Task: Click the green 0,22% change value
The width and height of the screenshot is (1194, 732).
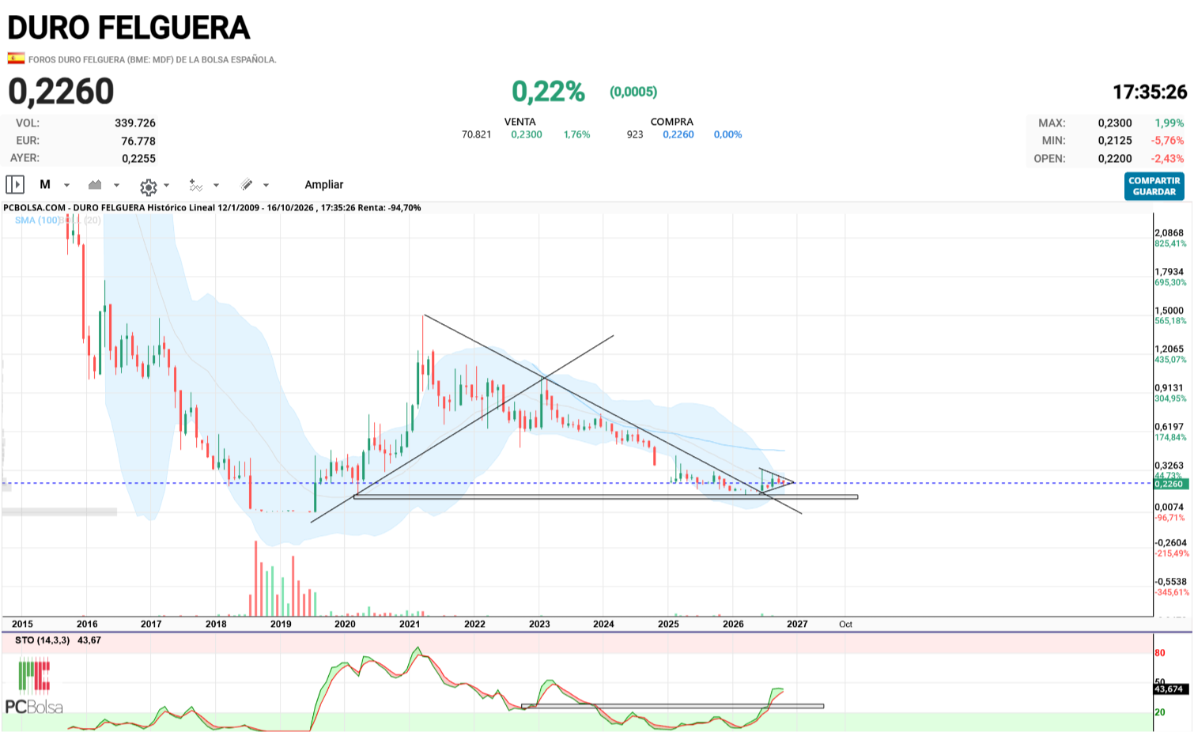Action: click(x=548, y=92)
